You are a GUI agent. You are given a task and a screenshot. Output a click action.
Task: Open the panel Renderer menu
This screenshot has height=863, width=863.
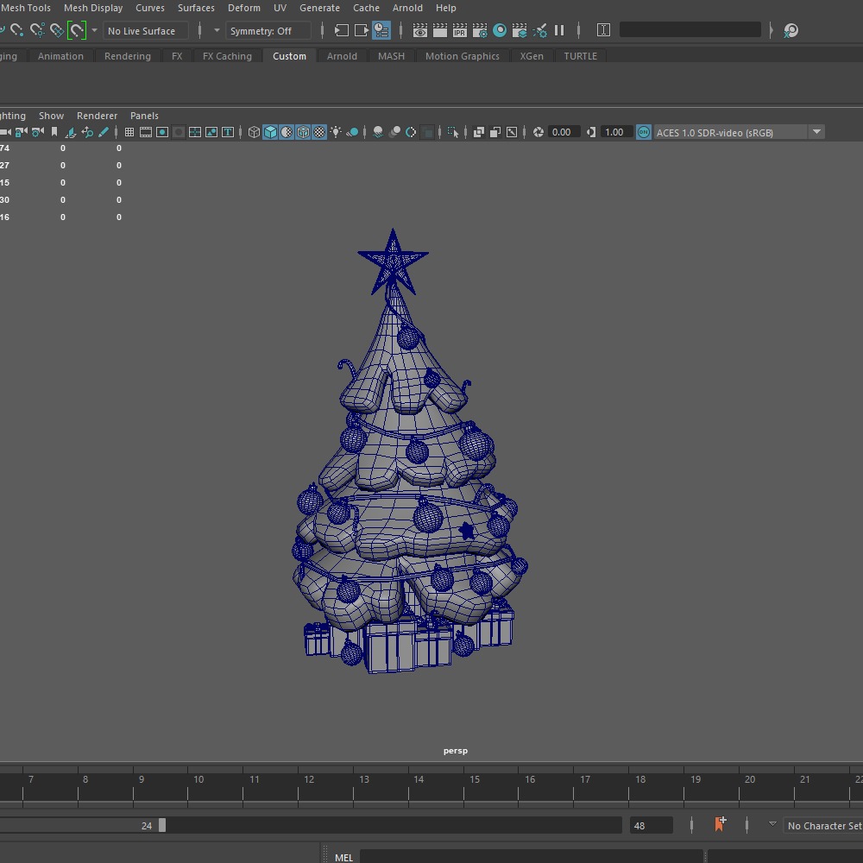coord(97,116)
